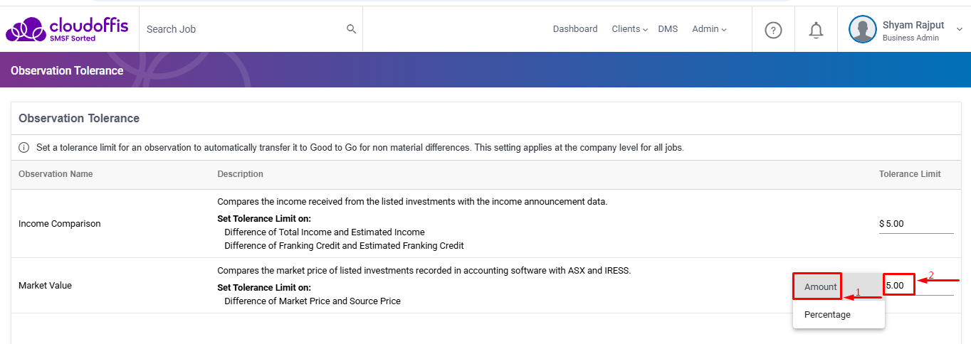
Task: Click the Observation Name column header
Action: click(56, 174)
